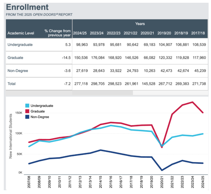Click the dark blue Non-Degree legend swatch

coord(27,117)
